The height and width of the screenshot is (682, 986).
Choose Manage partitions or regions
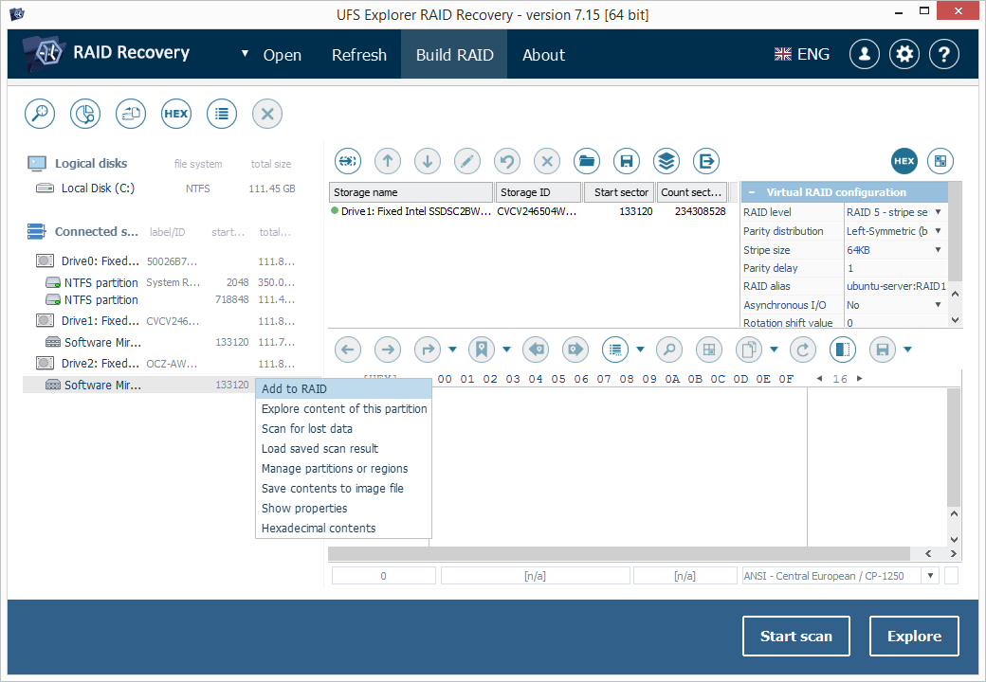click(x=343, y=469)
